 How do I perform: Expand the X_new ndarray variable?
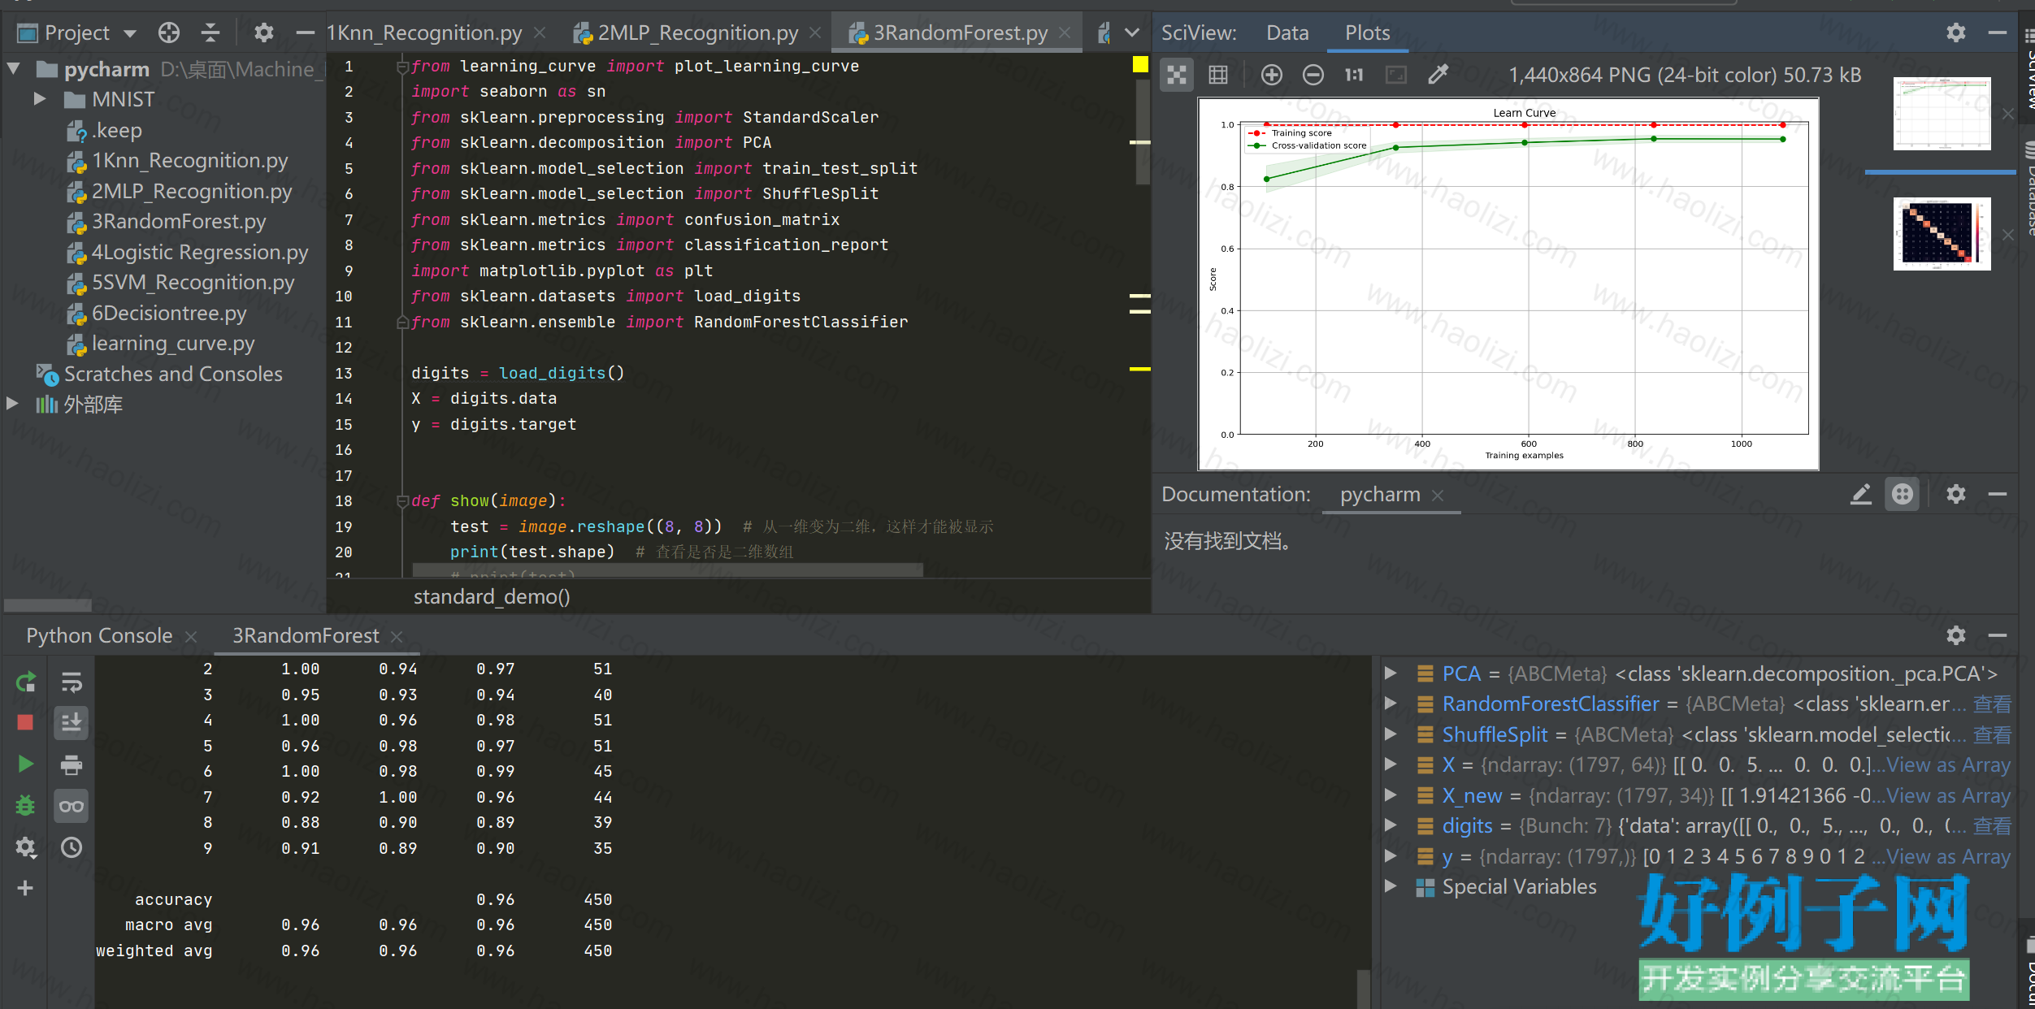[x=1391, y=795]
